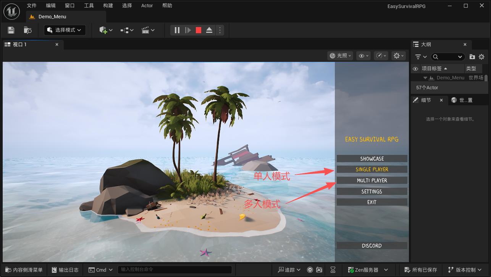Open the cinematics clapperboard toolbar icon
This screenshot has height=277, width=491.
tap(148, 30)
